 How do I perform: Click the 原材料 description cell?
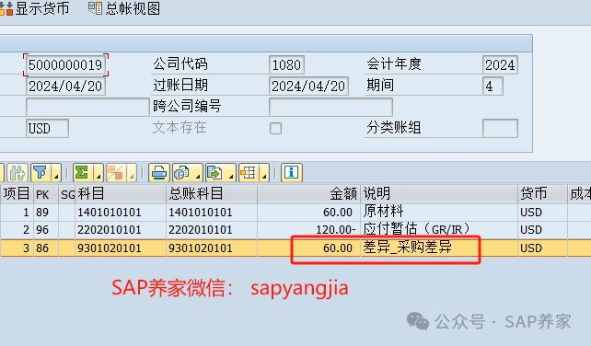439,213
